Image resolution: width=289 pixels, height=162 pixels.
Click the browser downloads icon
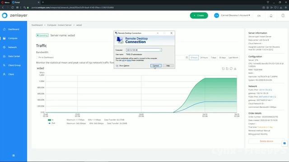[281, 8]
